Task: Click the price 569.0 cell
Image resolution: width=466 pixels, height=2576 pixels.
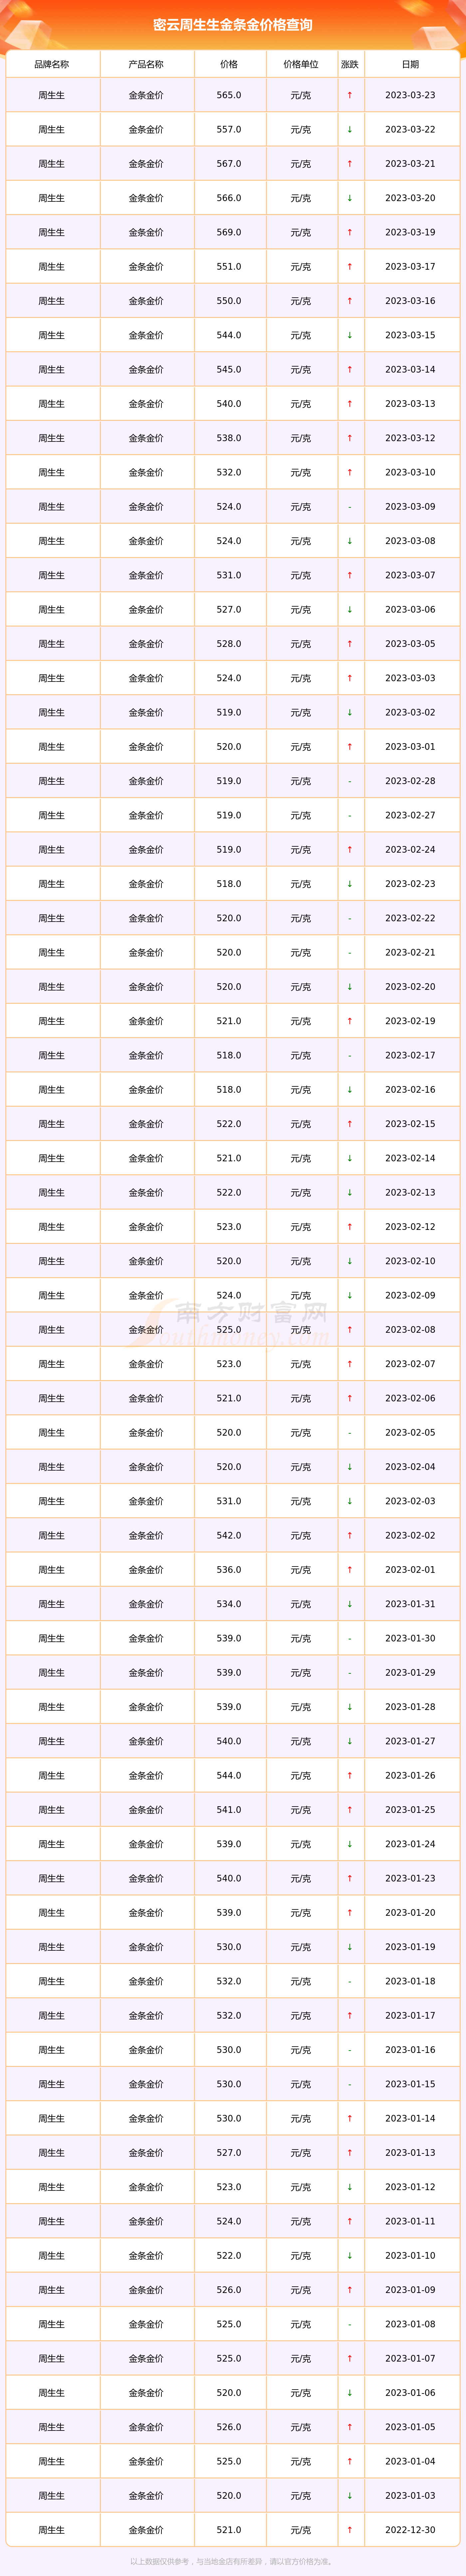Action: [x=229, y=232]
